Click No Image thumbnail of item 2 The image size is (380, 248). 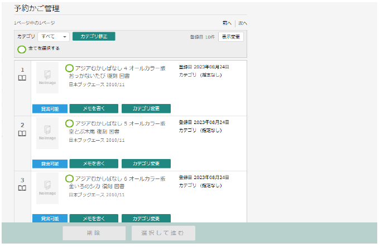pyautogui.click(x=47, y=133)
